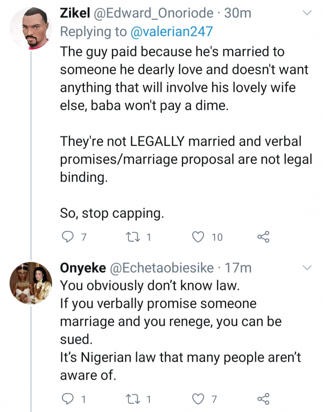323x412 pixels.
Task: Click the Zikel display name
Action: (x=75, y=13)
